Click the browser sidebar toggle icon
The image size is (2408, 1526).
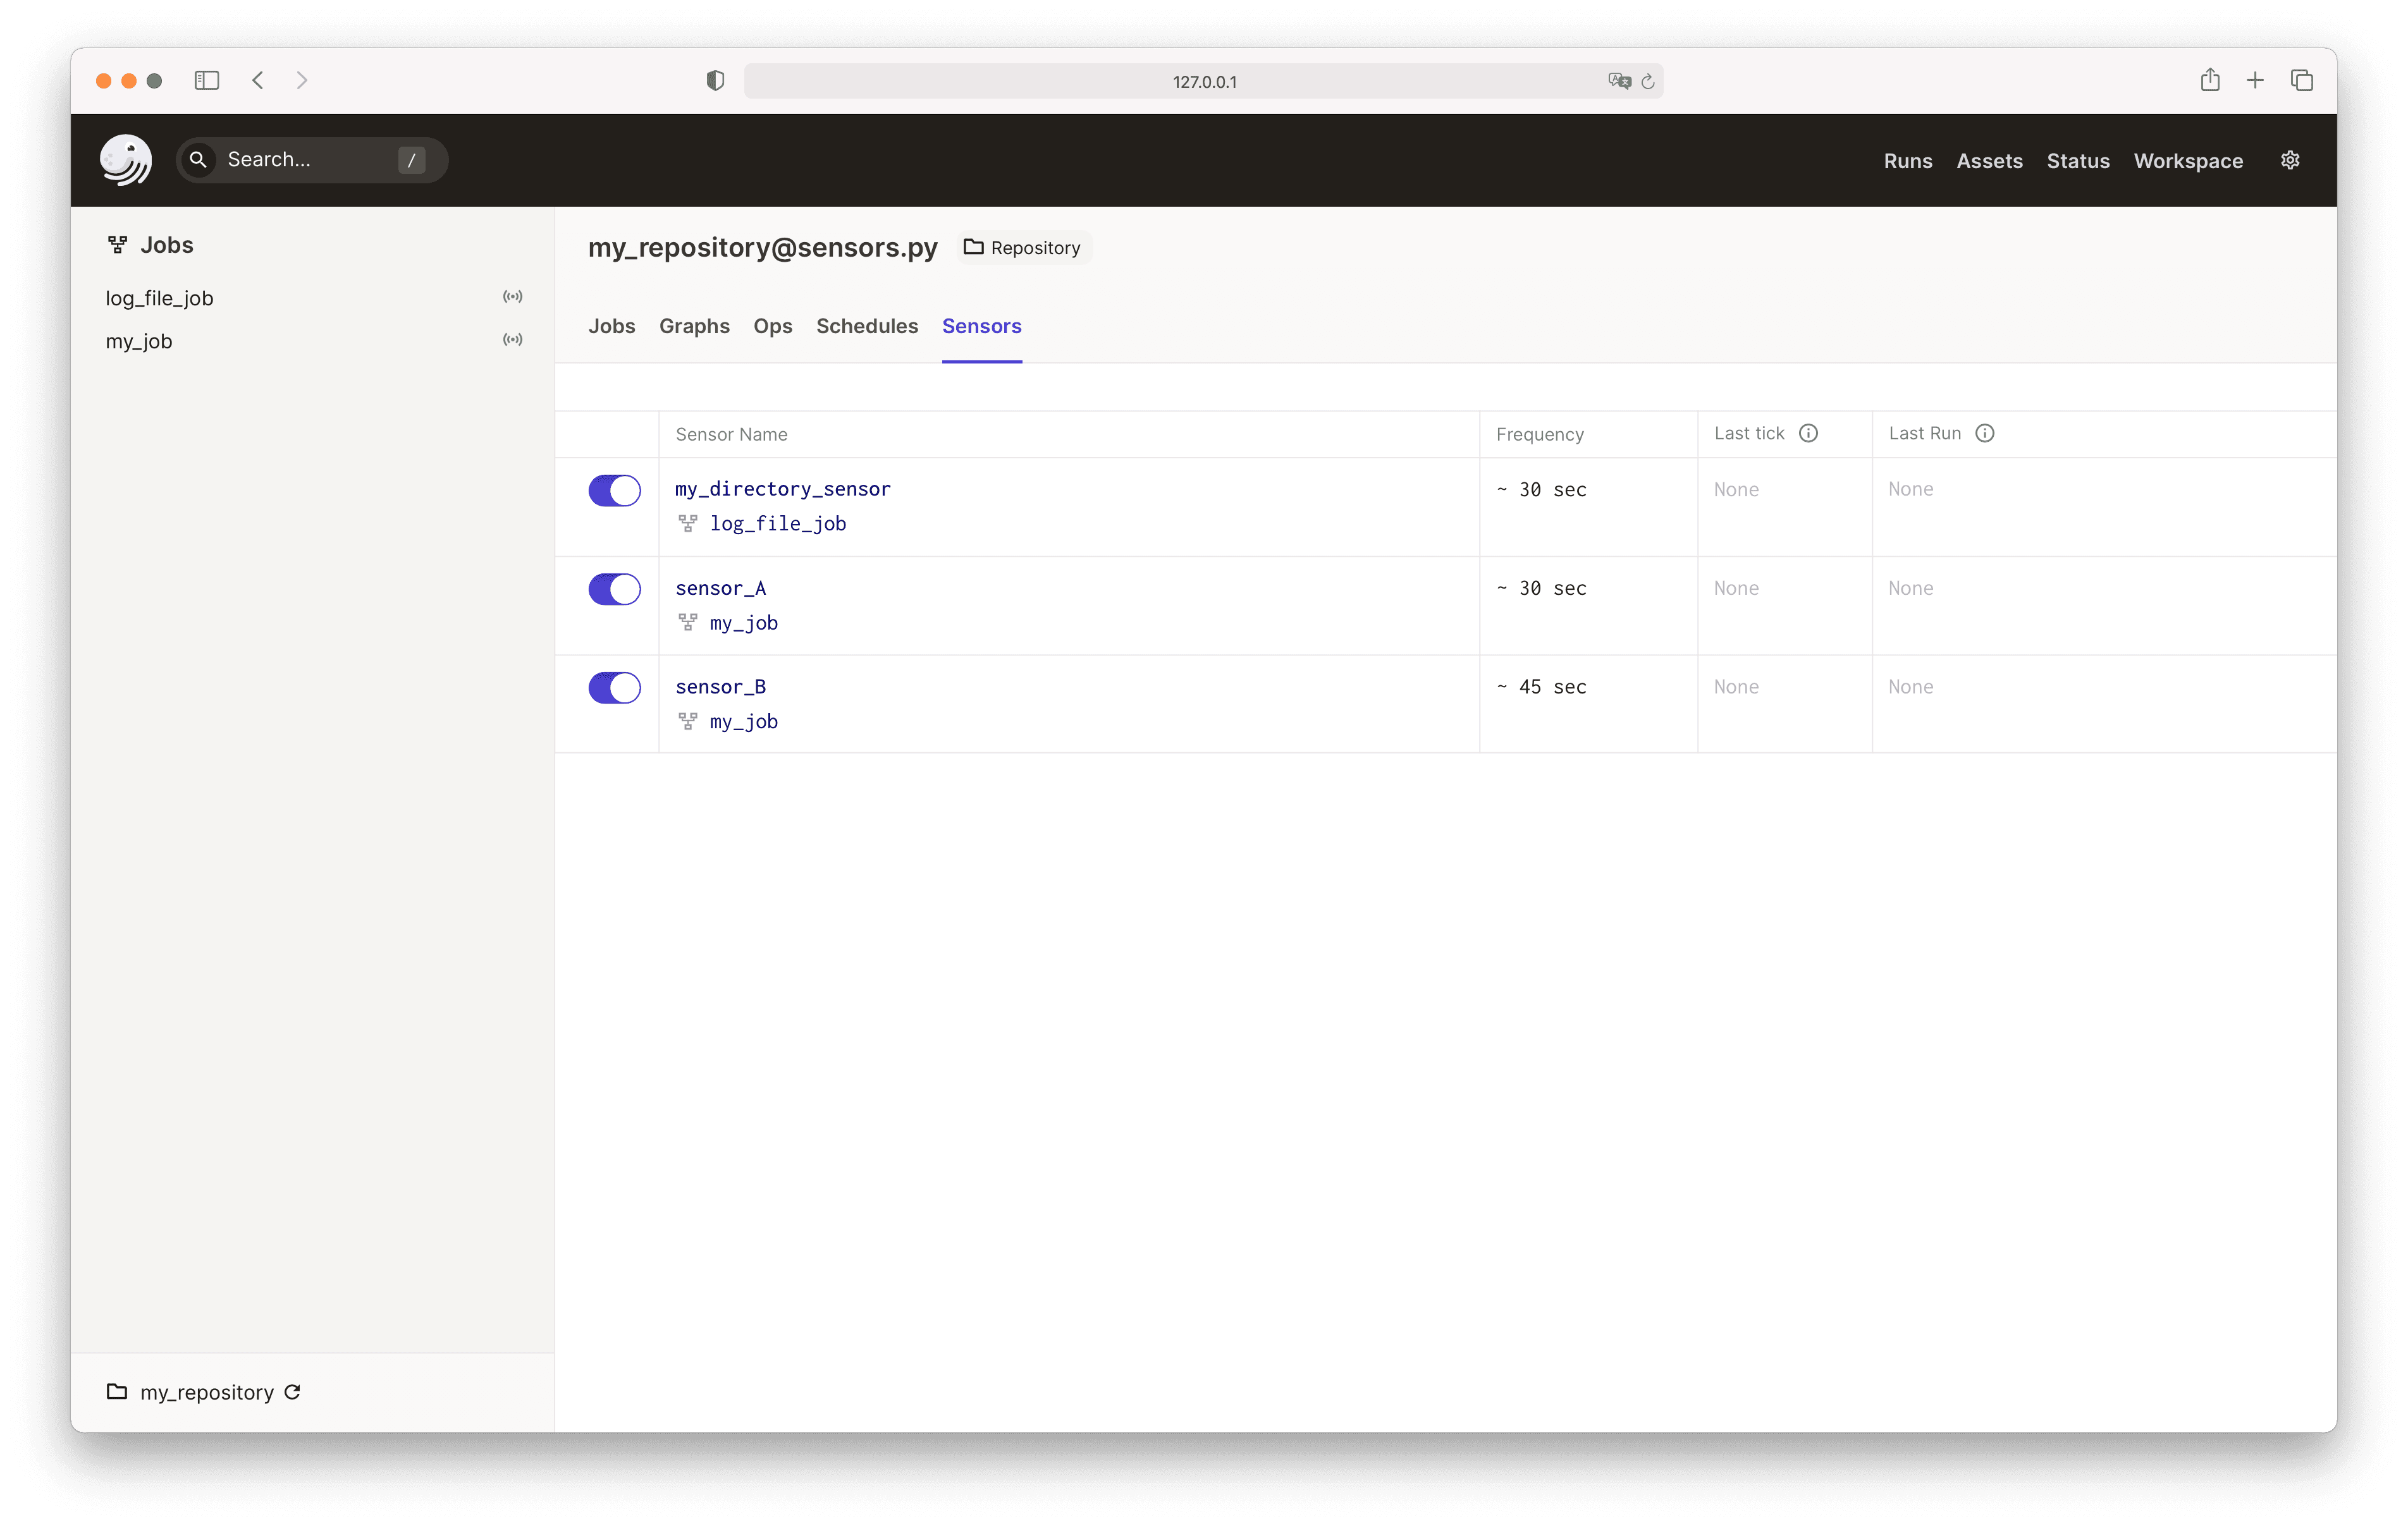pos(207,81)
